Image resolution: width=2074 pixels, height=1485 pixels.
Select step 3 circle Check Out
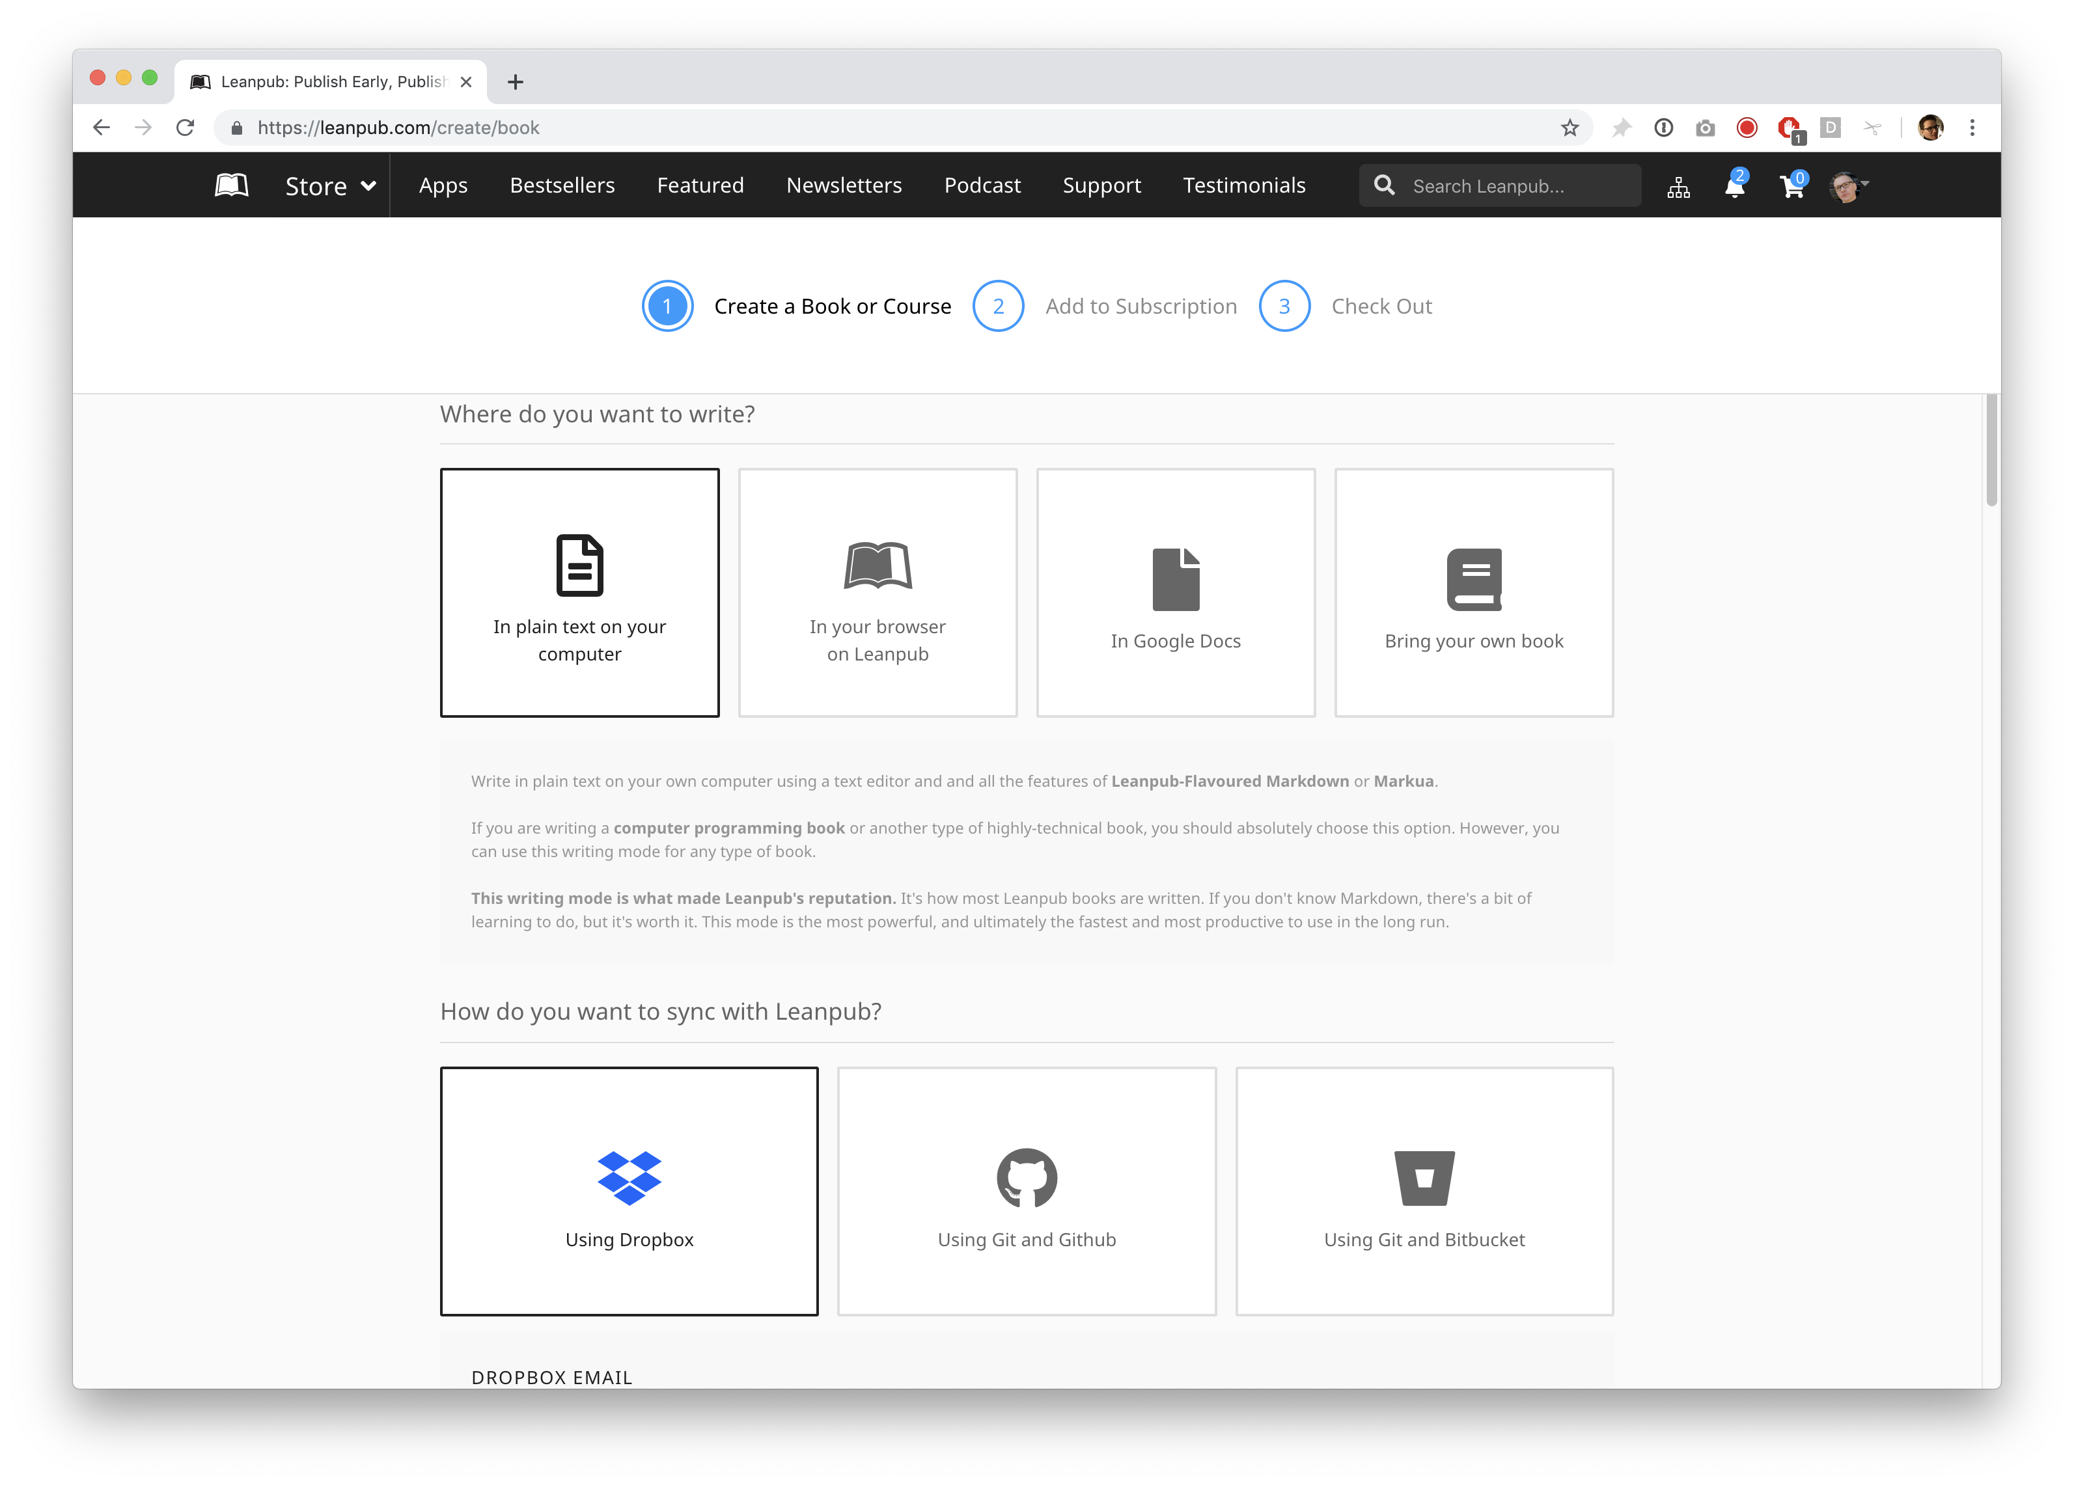point(1284,307)
